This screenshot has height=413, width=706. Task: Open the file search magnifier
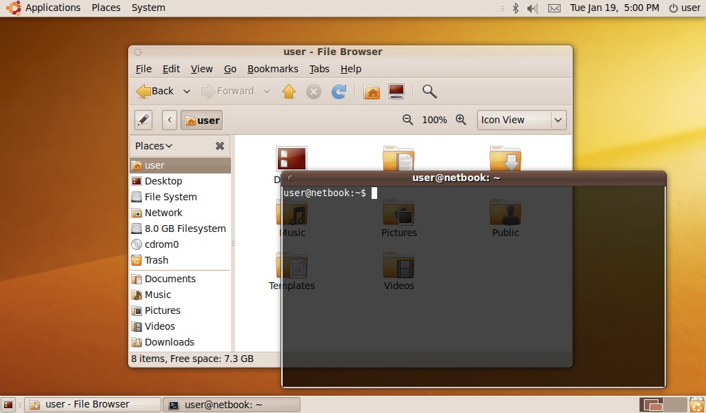429,92
